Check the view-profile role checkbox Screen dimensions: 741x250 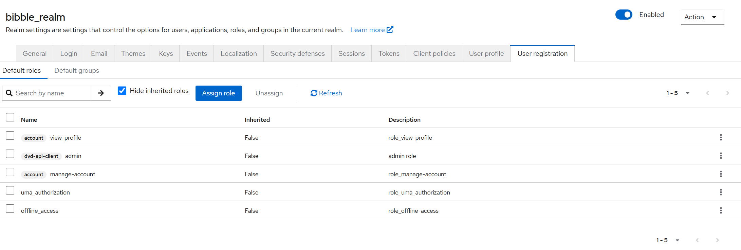[10, 135]
